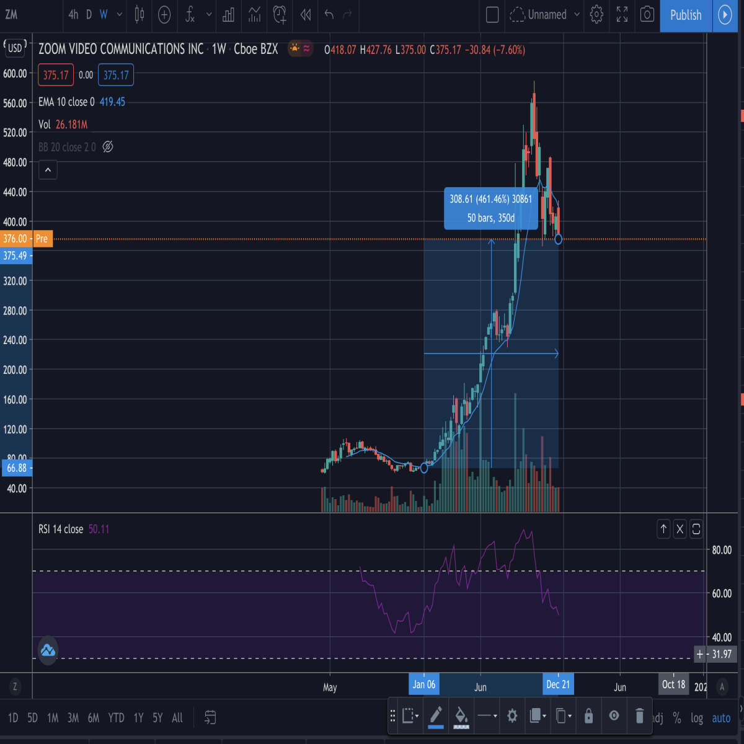Screen dimensions: 744x744
Task: Select the 1Y date range
Action: tap(139, 718)
